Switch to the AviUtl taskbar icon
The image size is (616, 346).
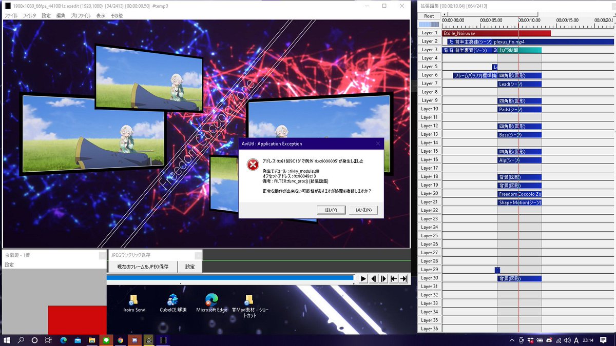163,340
